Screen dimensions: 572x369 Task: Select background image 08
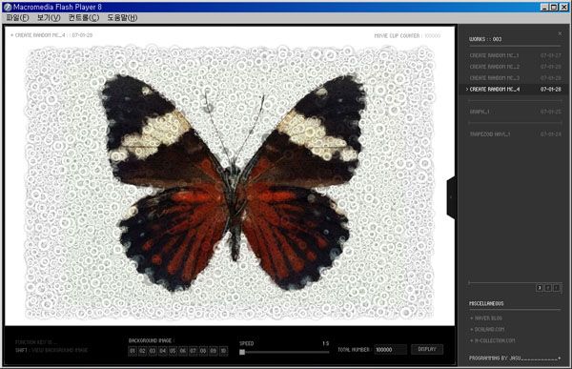tap(203, 351)
